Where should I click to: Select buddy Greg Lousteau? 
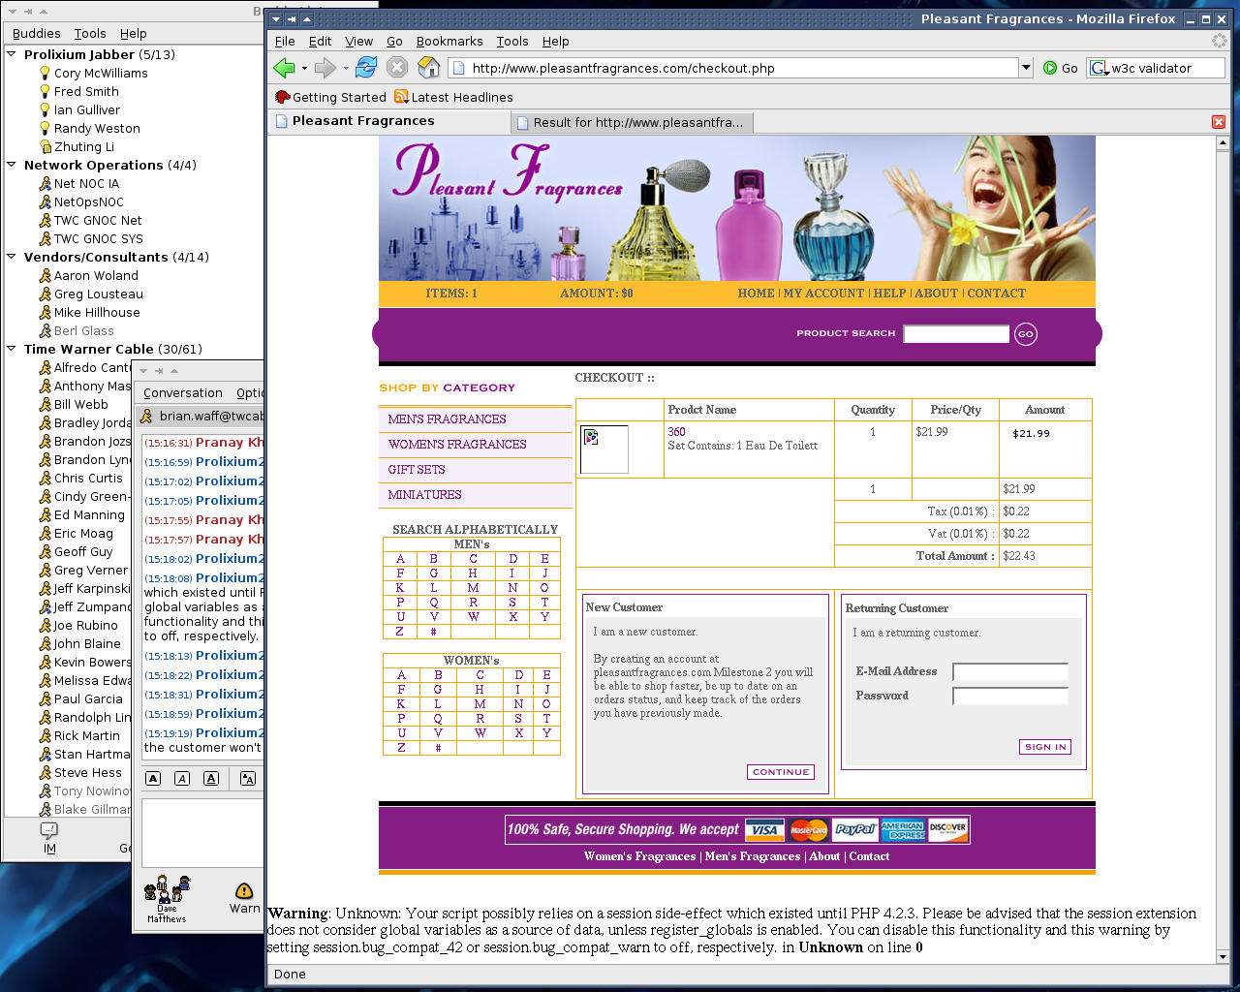[91, 294]
